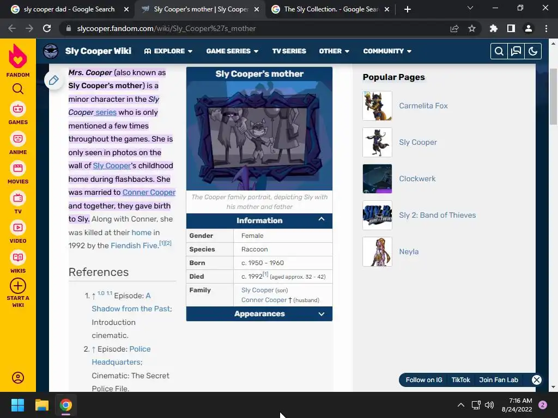Open Conner Cooper husband infobox link
Image resolution: width=558 pixels, height=418 pixels.
pyautogui.click(x=264, y=300)
